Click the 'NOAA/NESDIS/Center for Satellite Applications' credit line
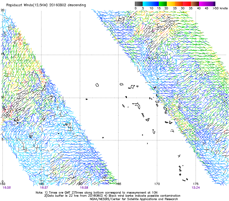Screen dimensions: 229x201 [x=134, y=199]
